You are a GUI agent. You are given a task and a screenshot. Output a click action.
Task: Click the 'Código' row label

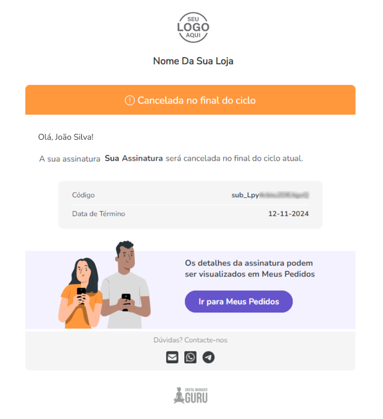coord(83,195)
